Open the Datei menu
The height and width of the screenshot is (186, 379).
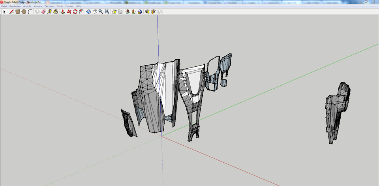coord(4,6)
